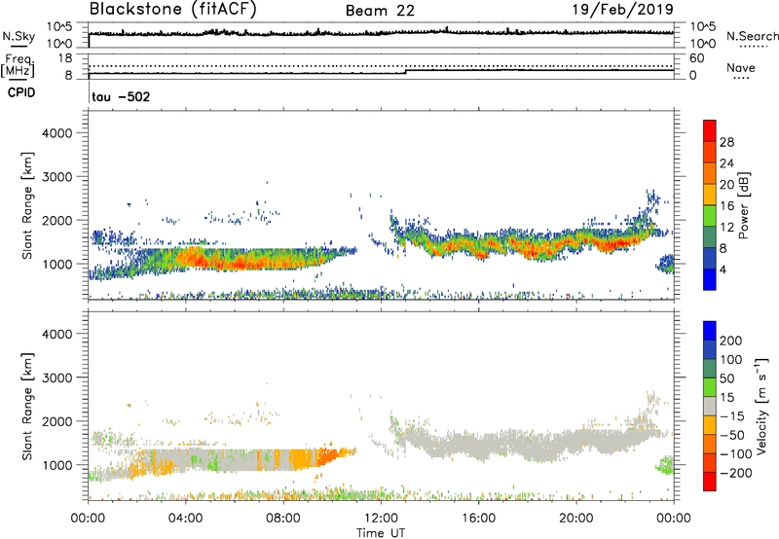
Task: Click the date "19/Feb/2019"
Action: [x=623, y=9]
